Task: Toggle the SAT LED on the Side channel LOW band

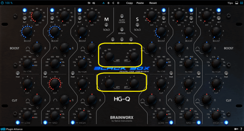Action: [x=164, y=10]
